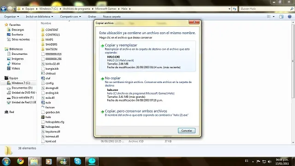Open the view options dropdown arrow
The height and width of the screenshot is (166, 295).
click(273, 17)
